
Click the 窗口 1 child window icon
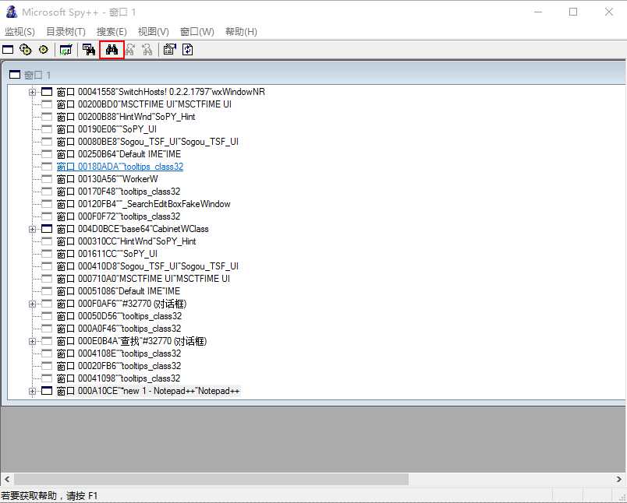click(15, 75)
